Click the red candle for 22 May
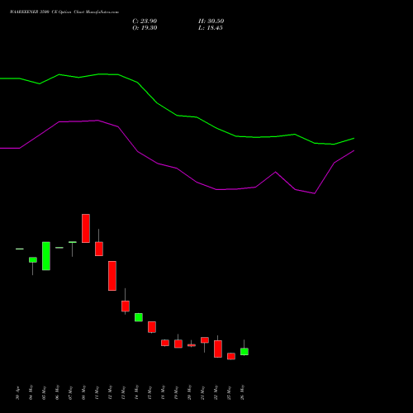The image size is (413, 413). pos(218,349)
